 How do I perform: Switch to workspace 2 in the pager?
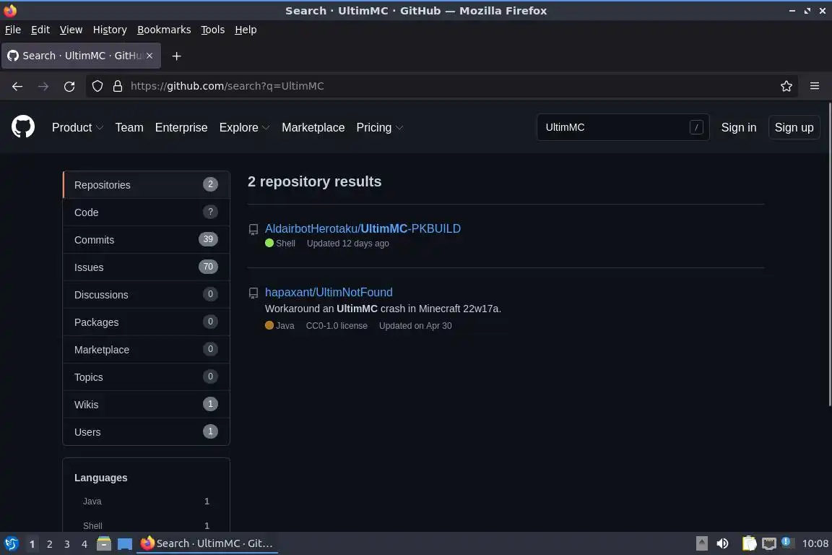click(49, 544)
